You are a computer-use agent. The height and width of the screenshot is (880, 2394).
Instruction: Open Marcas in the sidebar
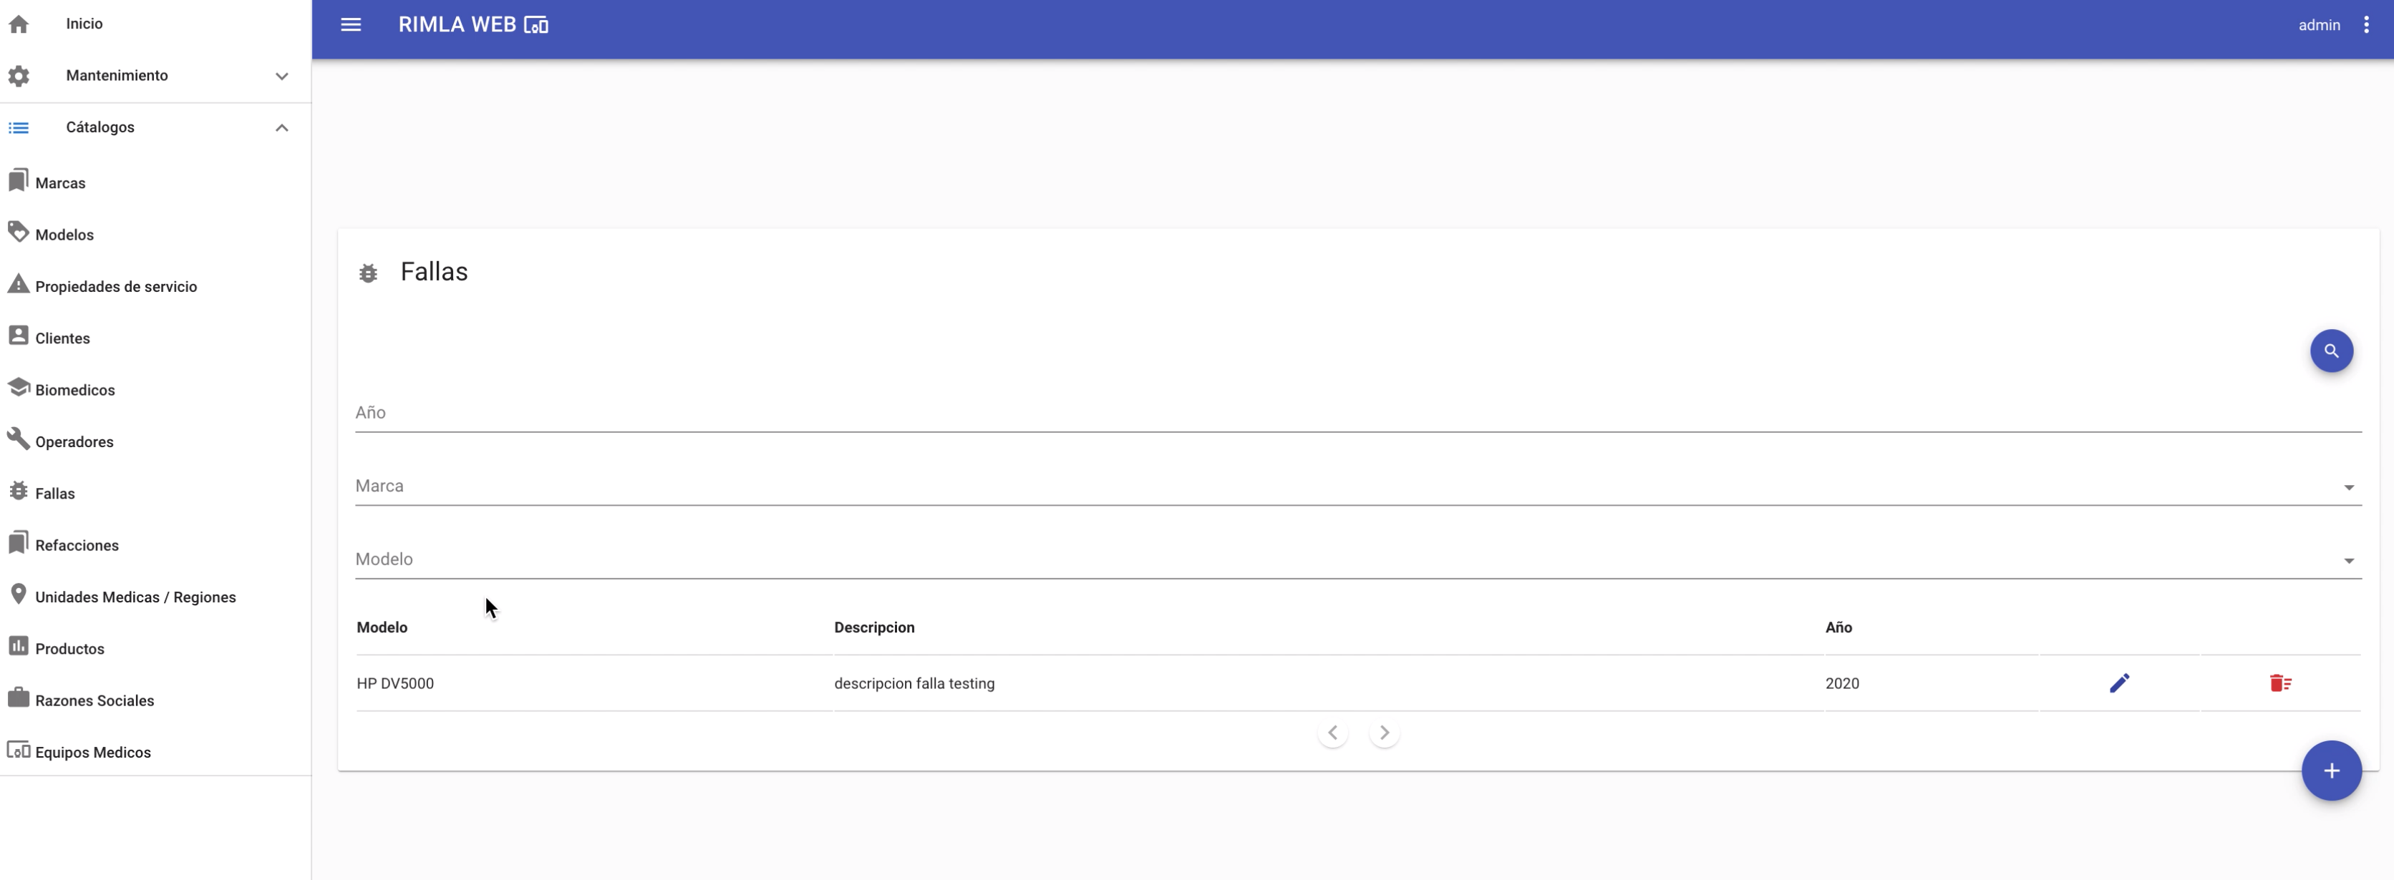(59, 183)
